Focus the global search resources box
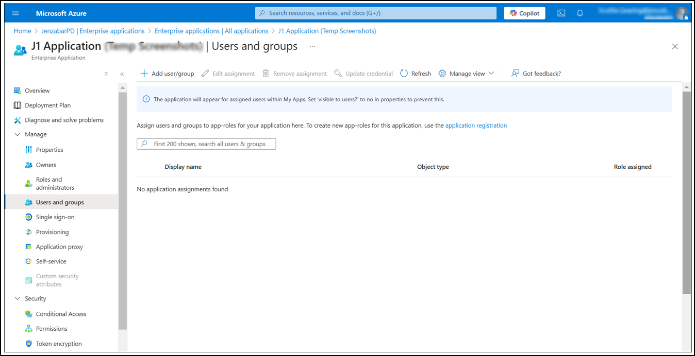 tap(375, 13)
